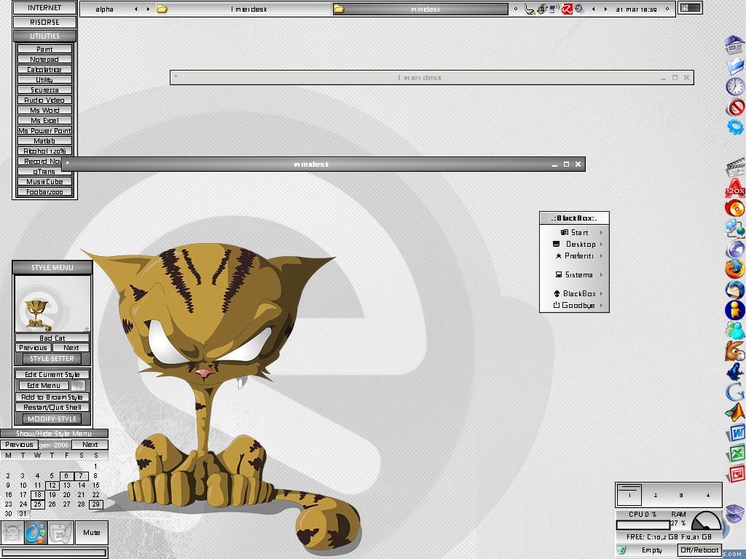Click the red no-entry dock icon
This screenshot has height=559, width=746.
735,107
